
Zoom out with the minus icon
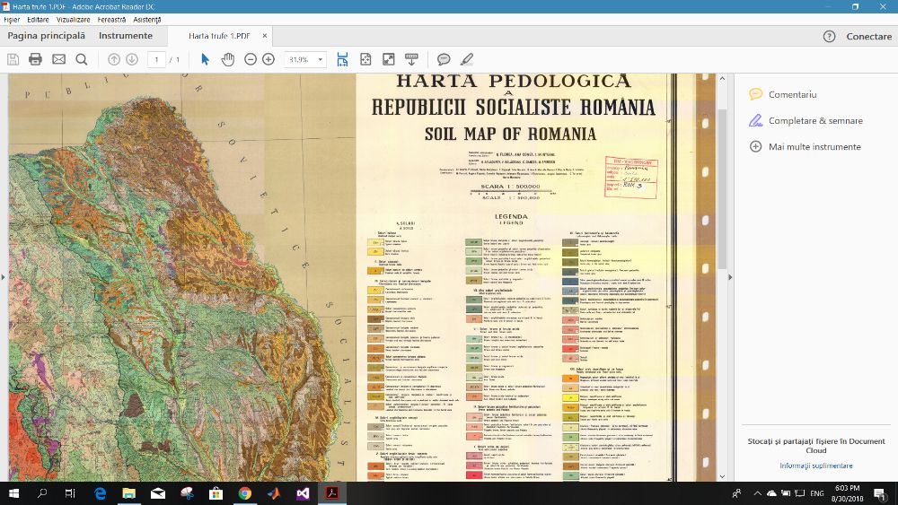point(251,59)
